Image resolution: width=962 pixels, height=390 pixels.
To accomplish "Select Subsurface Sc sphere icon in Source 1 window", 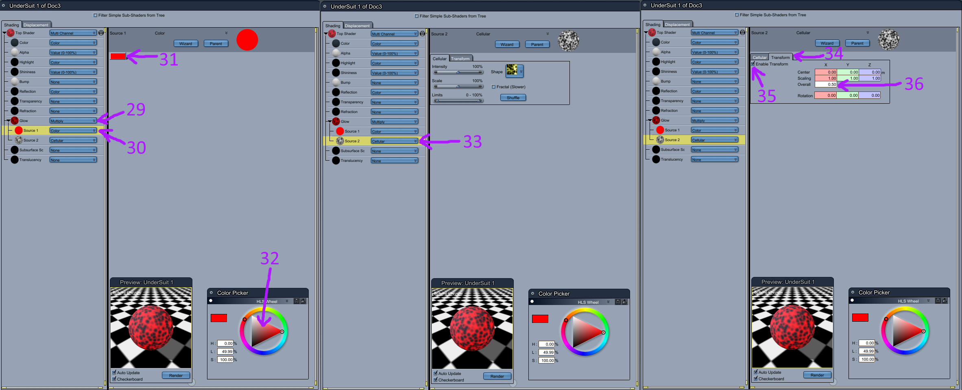I will point(15,150).
